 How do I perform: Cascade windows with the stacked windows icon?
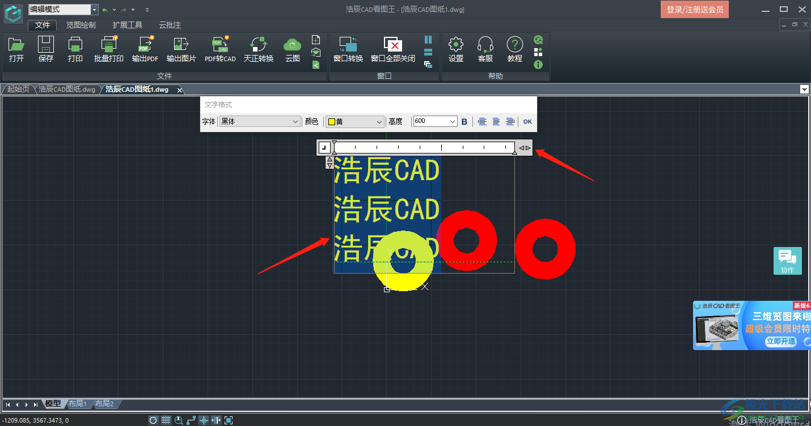coord(428,65)
